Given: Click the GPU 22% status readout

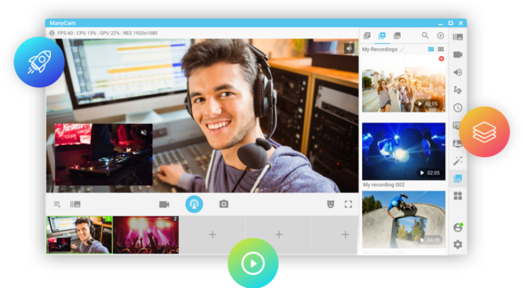Looking at the screenshot, I should 109,33.
